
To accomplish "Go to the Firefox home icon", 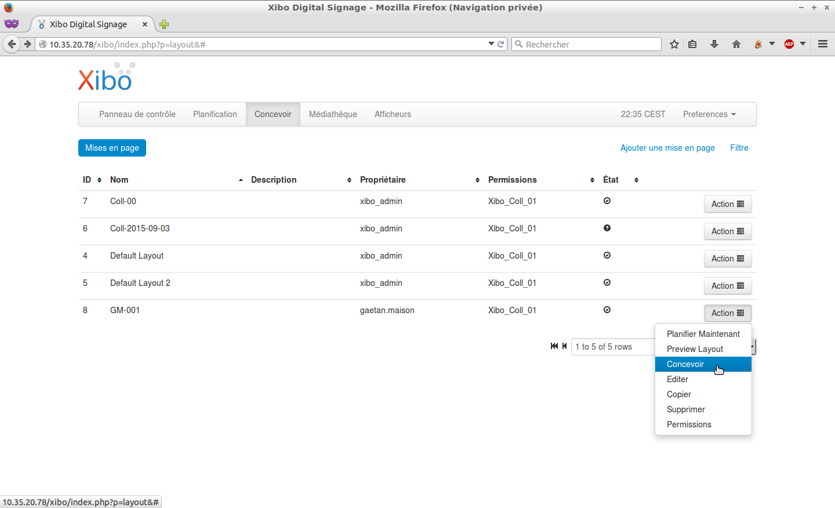I will pyautogui.click(x=736, y=44).
